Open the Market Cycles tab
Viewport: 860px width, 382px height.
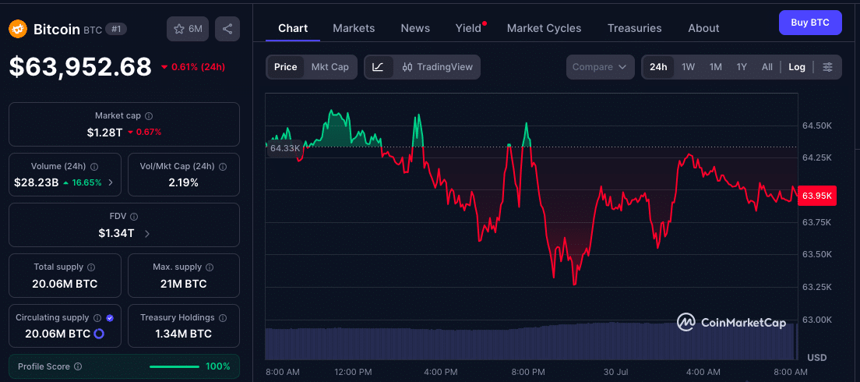click(544, 28)
